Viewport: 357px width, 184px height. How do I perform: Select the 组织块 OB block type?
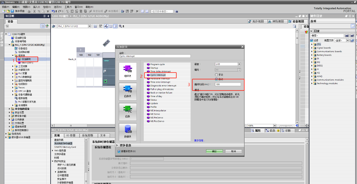(x=128, y=71)
